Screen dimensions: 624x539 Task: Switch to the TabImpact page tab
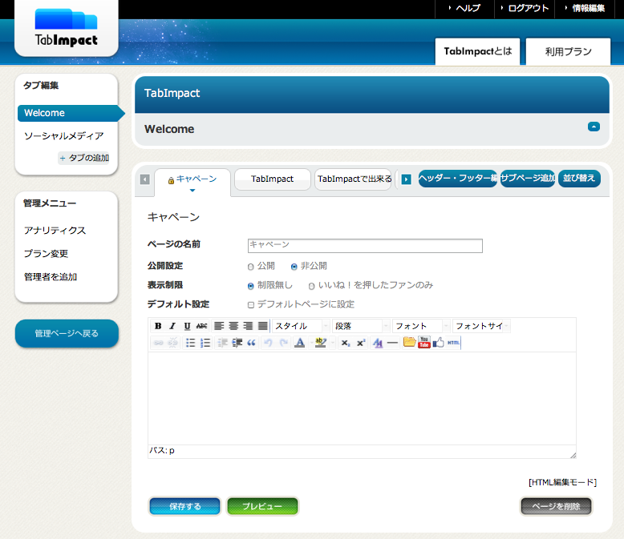[272, 179]
